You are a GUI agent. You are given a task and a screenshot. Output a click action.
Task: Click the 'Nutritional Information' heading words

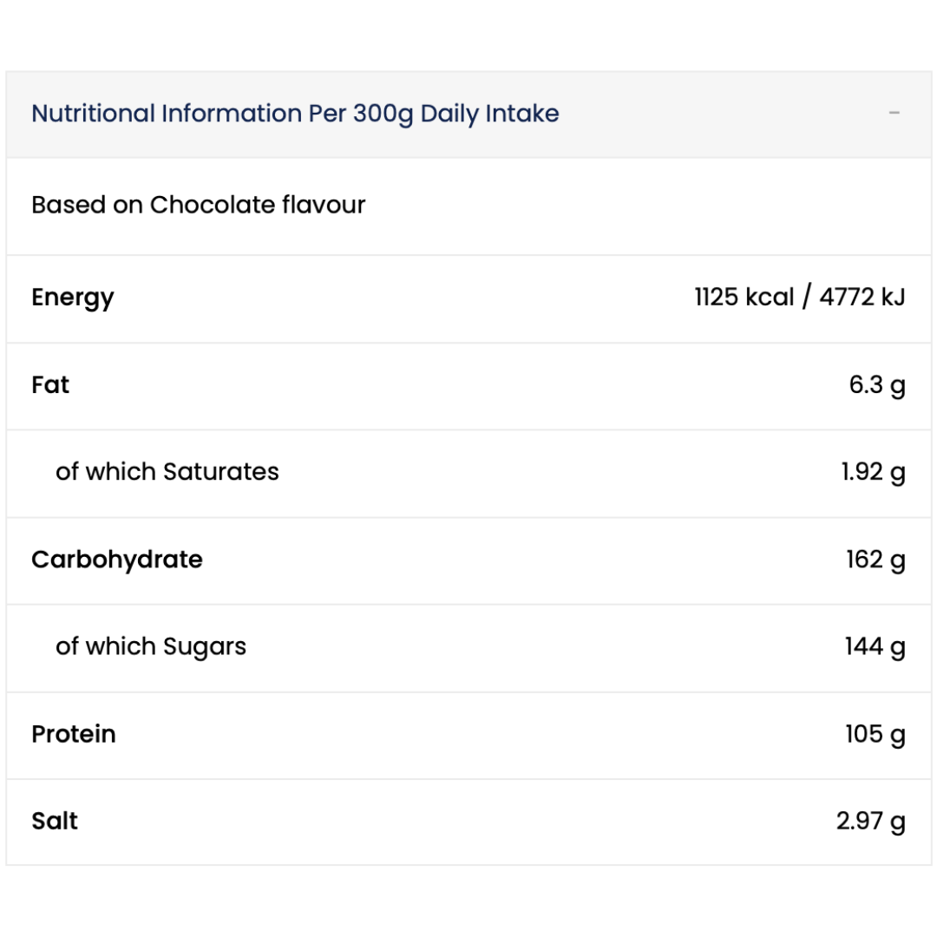pyautogui.click(x=166, y=114)
